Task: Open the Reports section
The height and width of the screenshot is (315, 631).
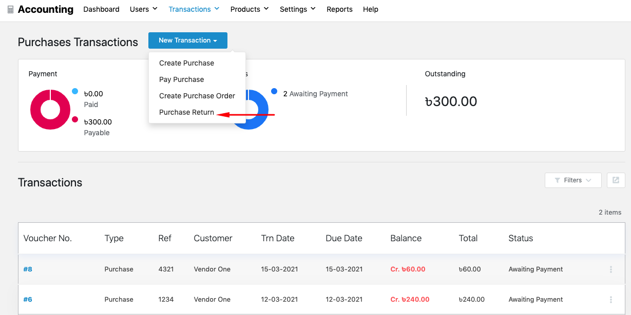Action: (x=339, y=9)
